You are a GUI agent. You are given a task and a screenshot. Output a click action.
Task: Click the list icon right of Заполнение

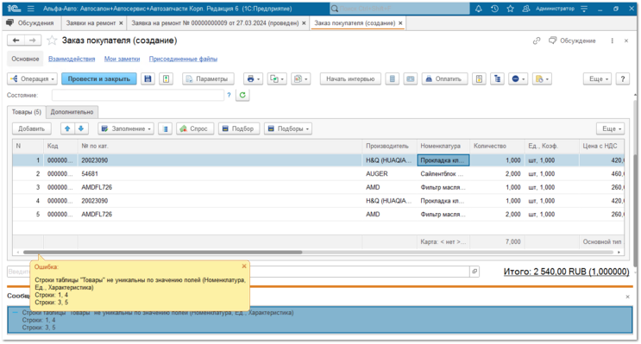click(165, 128)
